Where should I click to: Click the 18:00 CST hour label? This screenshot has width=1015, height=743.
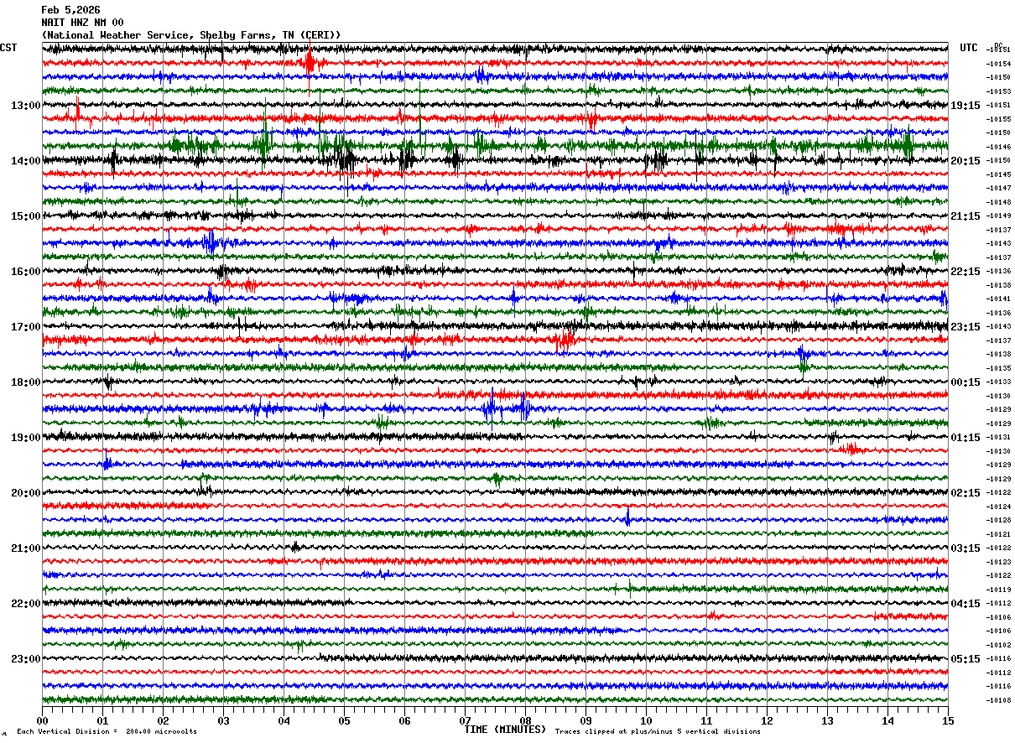(x=26, y=382)
